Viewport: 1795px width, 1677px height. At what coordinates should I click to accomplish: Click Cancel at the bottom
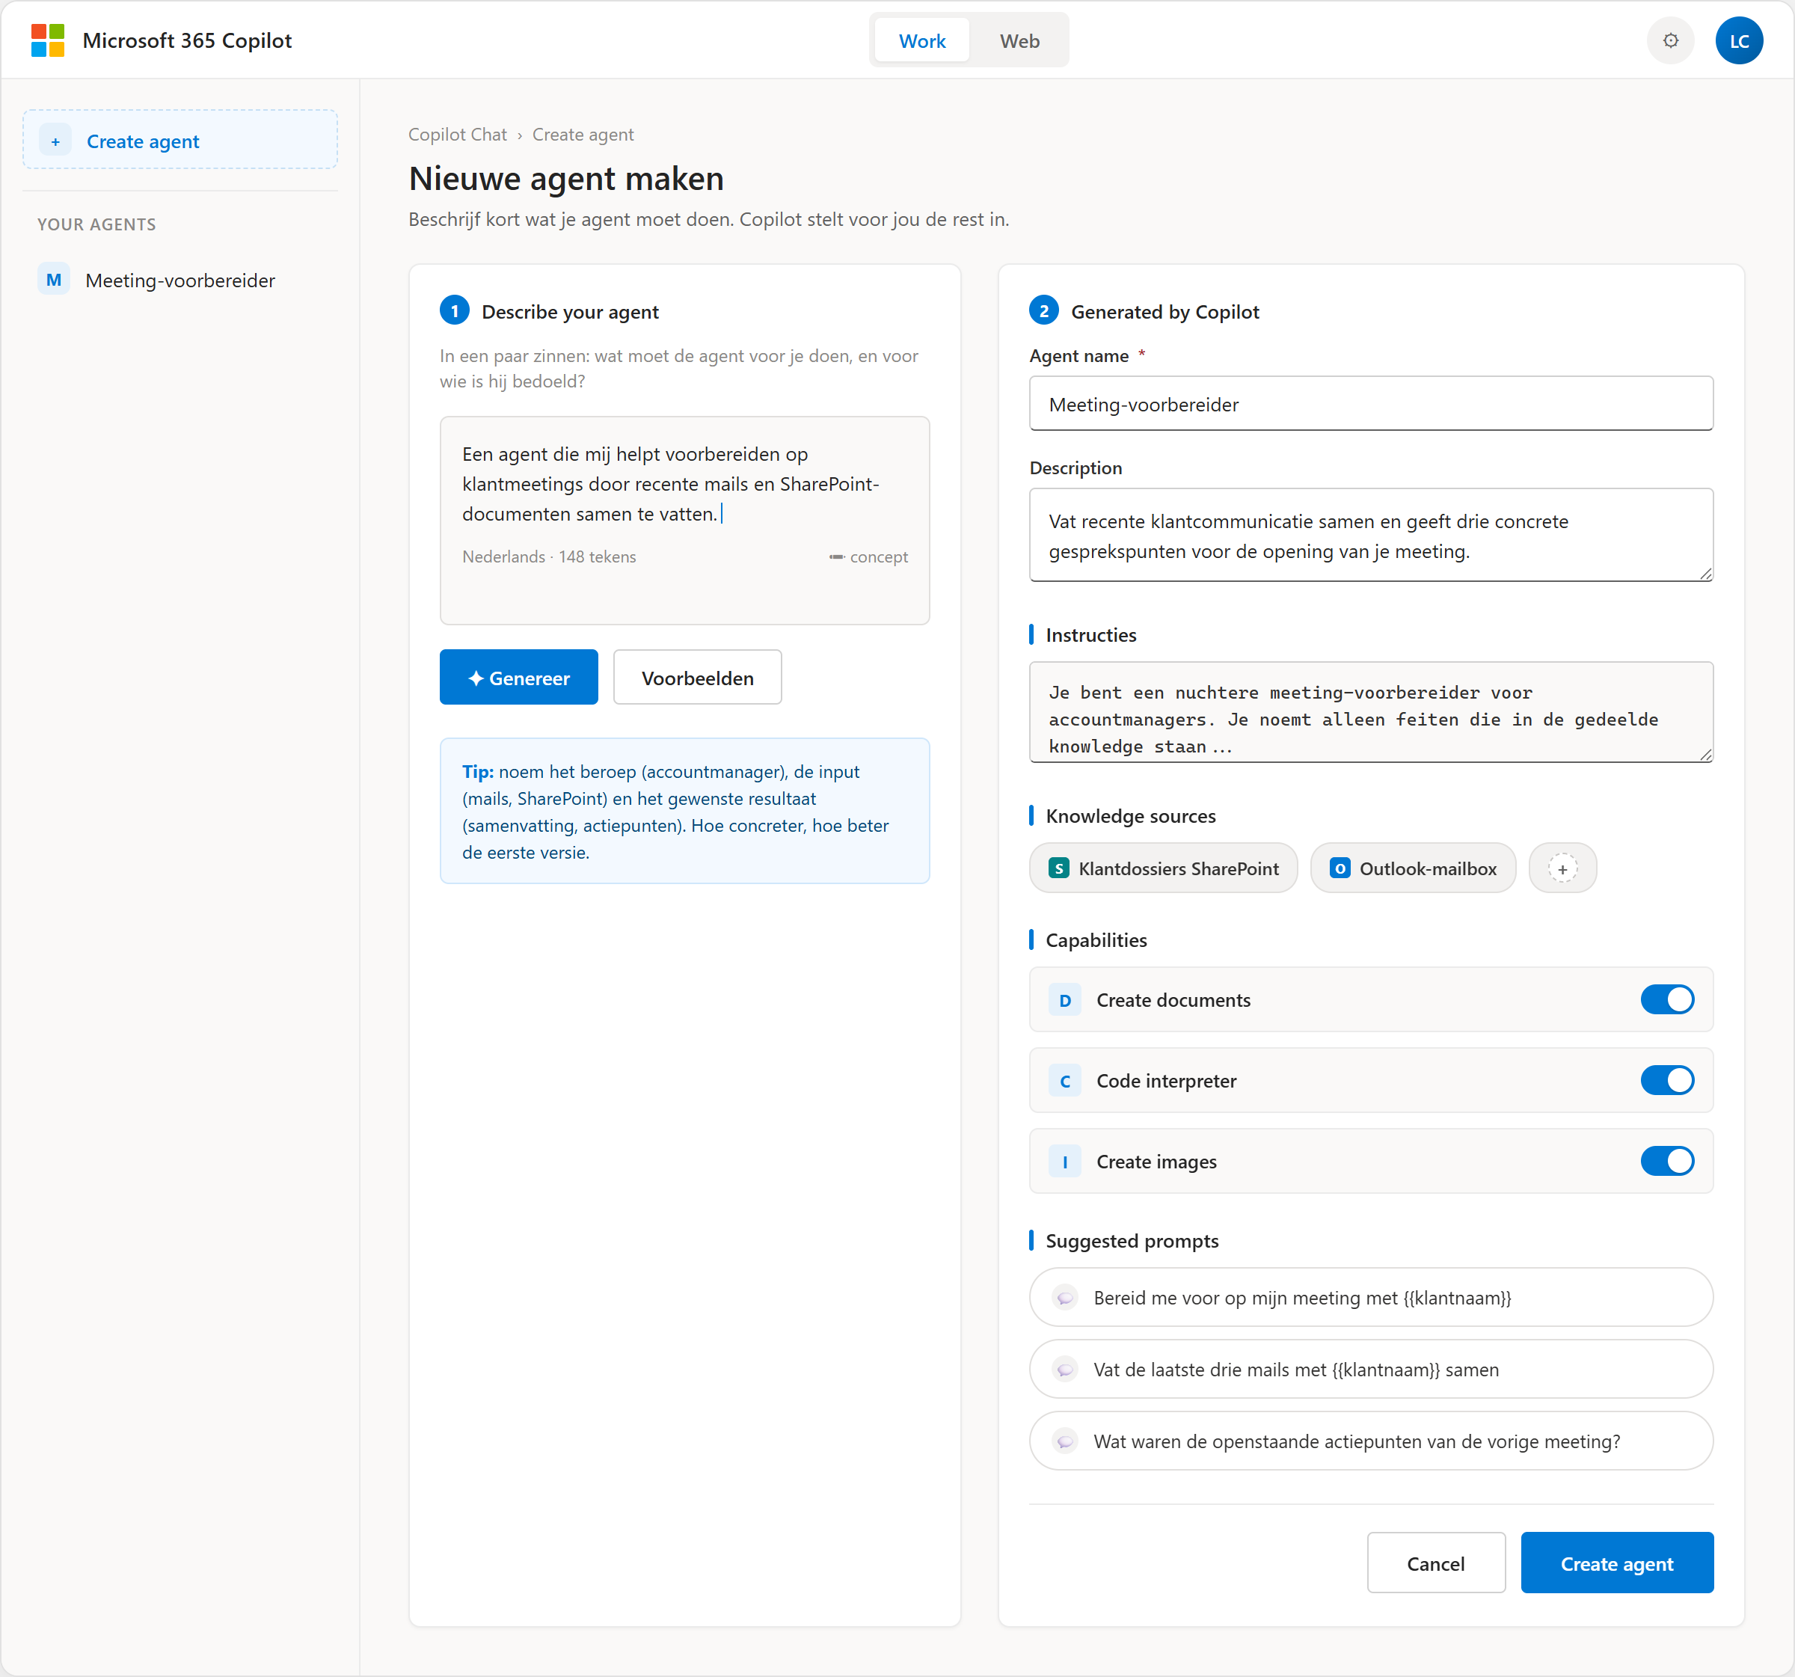pos(1435,1563)
